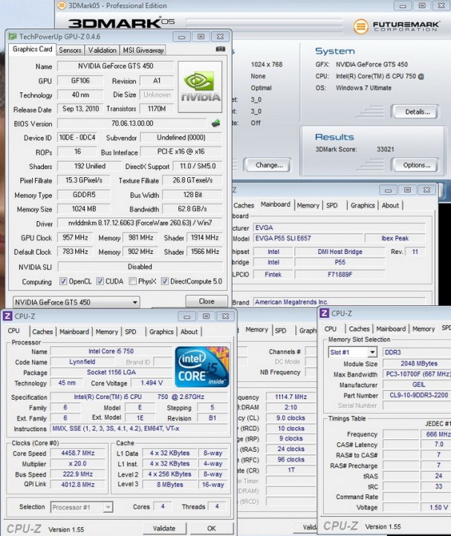The width and height of the screenshot is (451, 536).
Task: Minimize the left CPU-Z window
Action: (186, 316)
